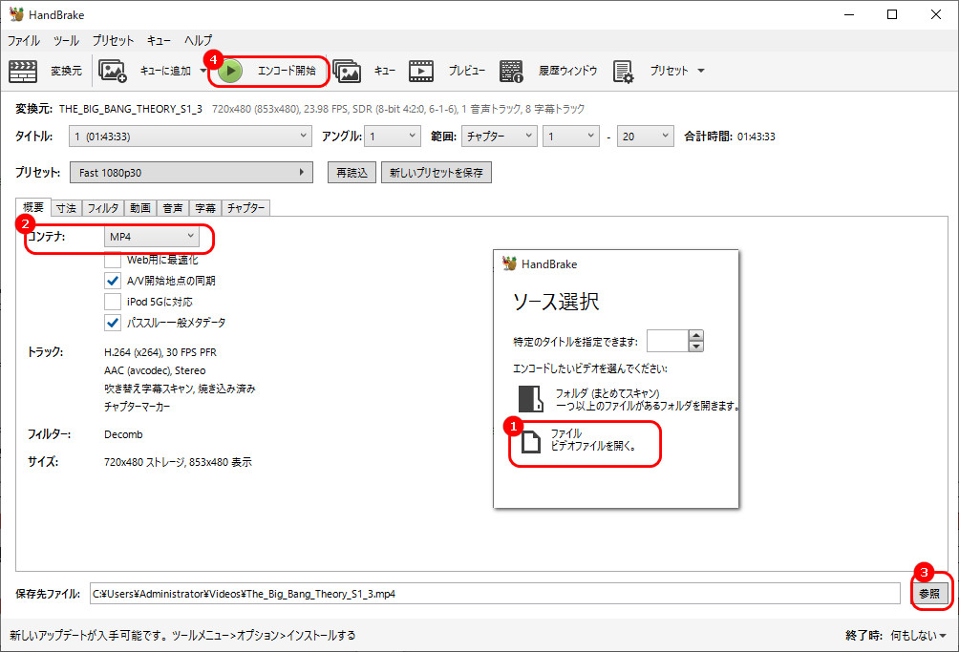Screen dimensions: 959x652
Task: Click THE_BIG_BANG_THEORY_S1_3 source name
Action: tap(130, 109)
